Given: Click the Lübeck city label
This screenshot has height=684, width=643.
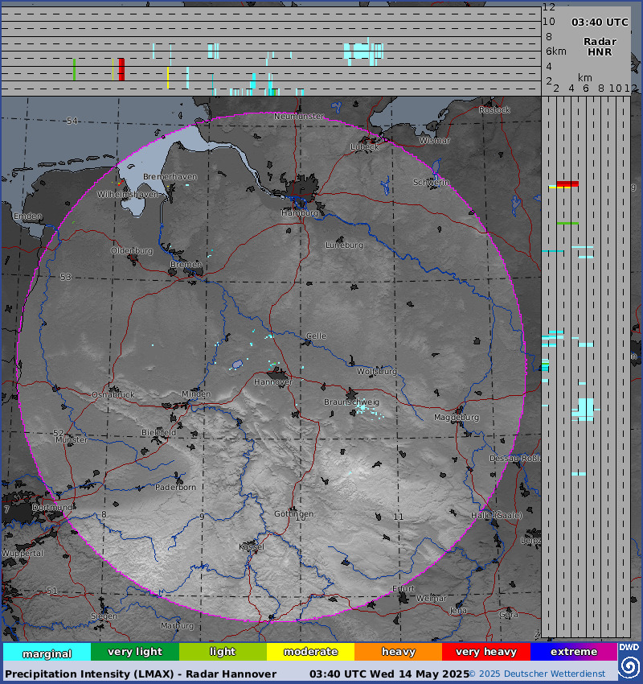Looking at the screenshot, I should tap(365, 147).
